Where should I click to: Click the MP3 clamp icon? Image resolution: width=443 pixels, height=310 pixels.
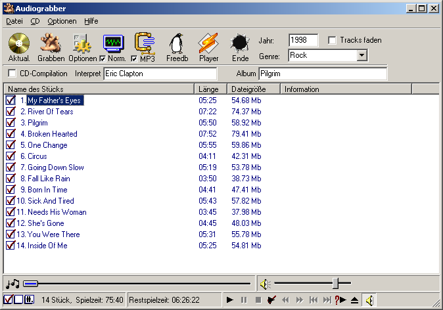pos(145,43)
